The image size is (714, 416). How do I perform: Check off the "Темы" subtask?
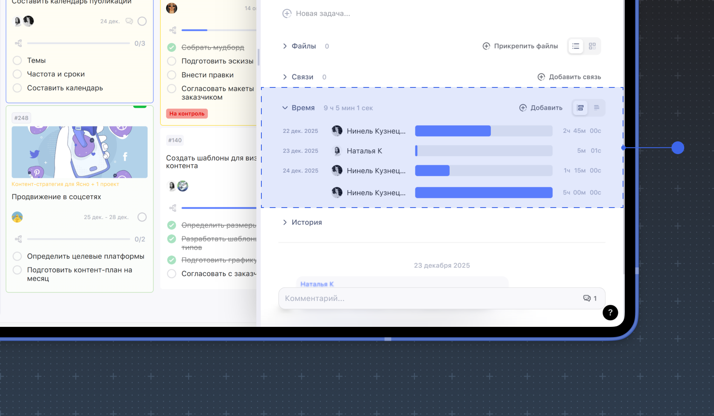click(x=17, y=61)
